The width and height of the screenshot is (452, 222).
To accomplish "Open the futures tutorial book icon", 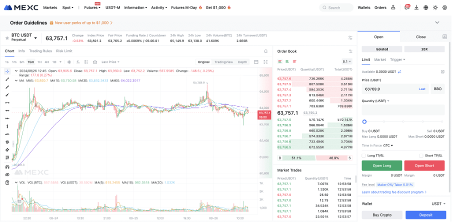I will coord(444,37).
